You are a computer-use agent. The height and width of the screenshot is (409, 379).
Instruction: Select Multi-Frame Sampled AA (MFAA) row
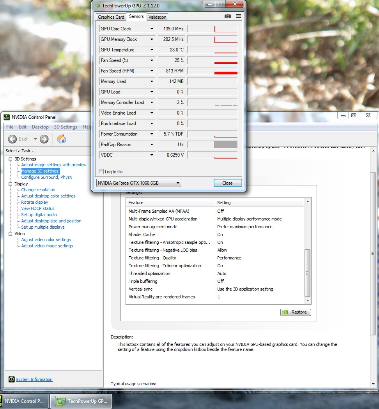215,211
